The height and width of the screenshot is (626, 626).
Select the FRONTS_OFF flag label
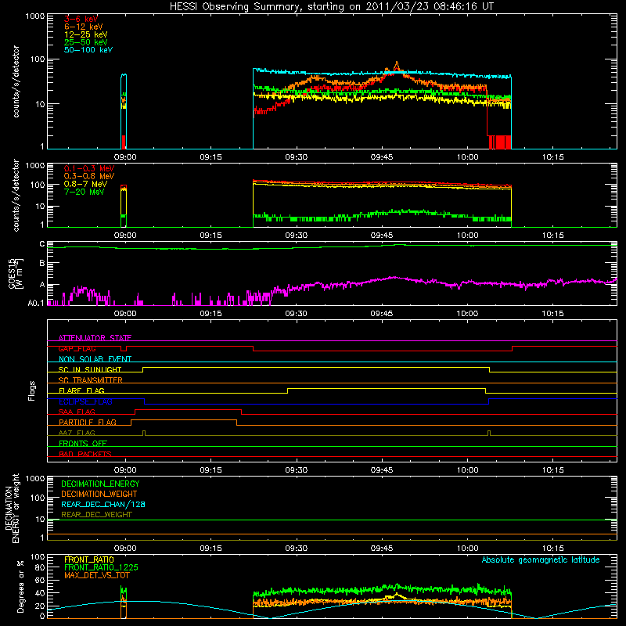click(x=83, y=444)
